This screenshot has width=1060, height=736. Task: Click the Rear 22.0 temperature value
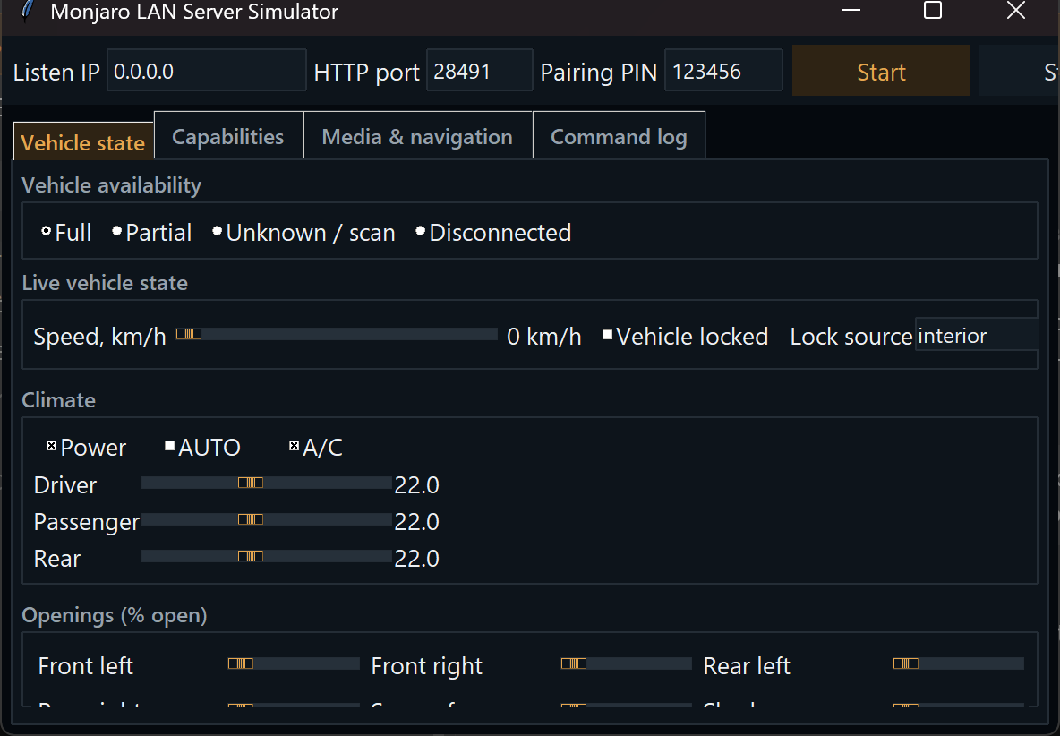416,558
